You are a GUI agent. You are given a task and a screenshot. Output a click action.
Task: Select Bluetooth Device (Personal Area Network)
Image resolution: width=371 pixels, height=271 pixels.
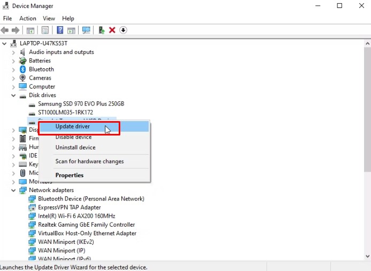91,199
